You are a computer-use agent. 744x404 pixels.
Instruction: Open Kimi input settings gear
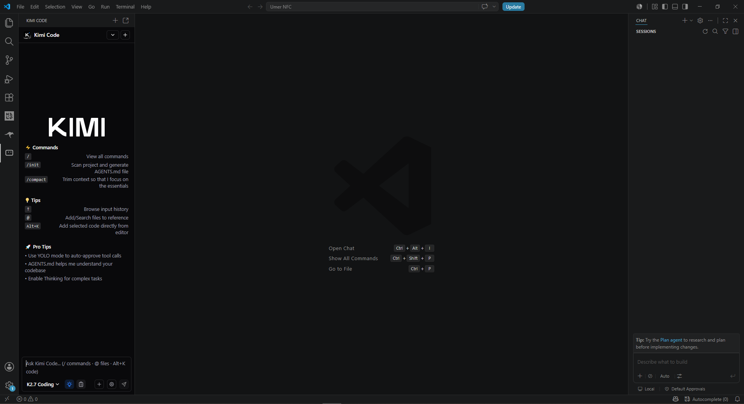[x=112, y=384]
